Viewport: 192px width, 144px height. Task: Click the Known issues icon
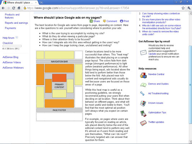point(143,103)
